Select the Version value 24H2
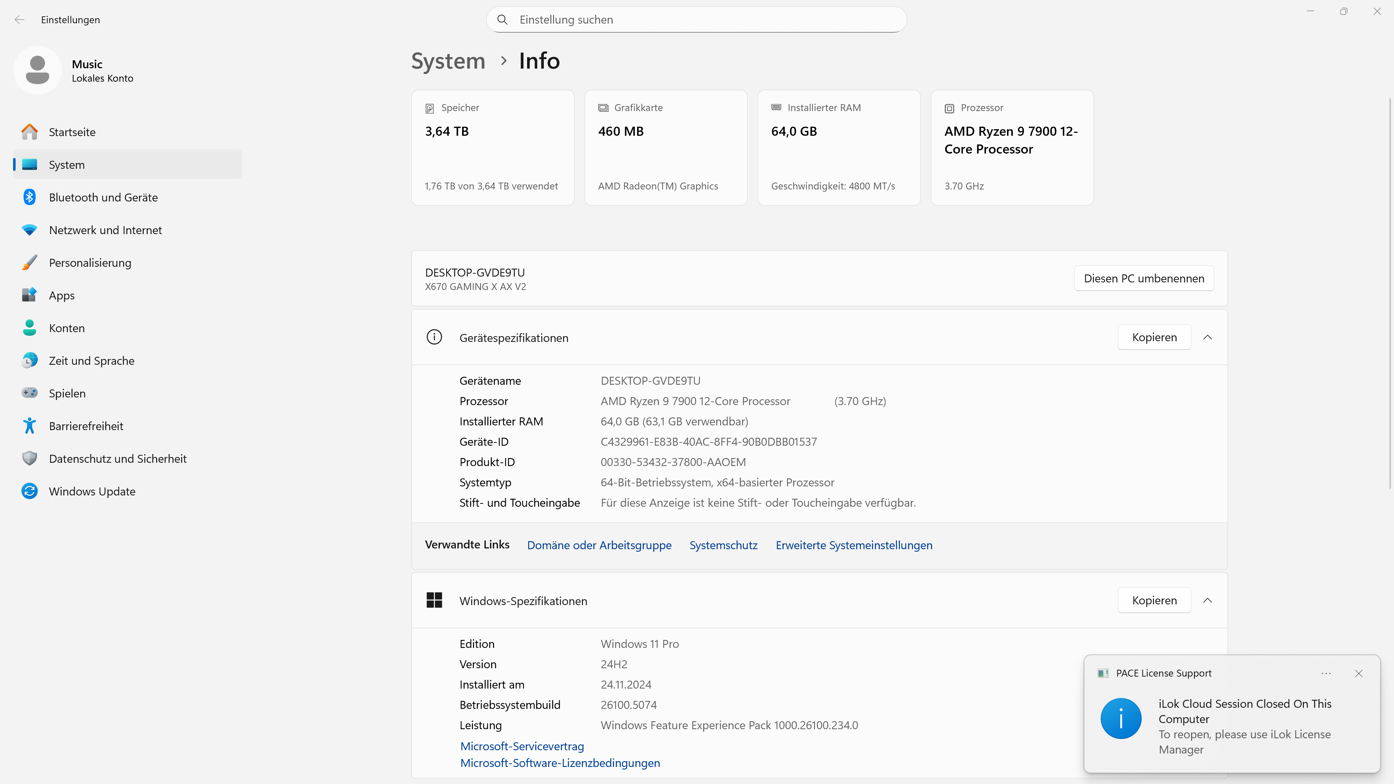This screenshot has height=784, width=1394. (x=614, y=665)
